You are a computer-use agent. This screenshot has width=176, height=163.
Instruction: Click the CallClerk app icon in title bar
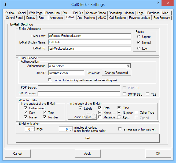coord(5,5)
